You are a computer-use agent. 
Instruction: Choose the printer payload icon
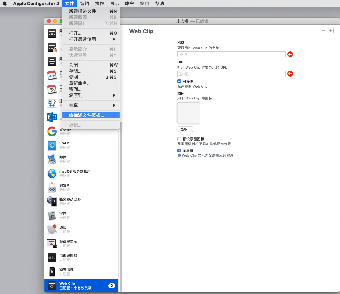coord(52,61)
